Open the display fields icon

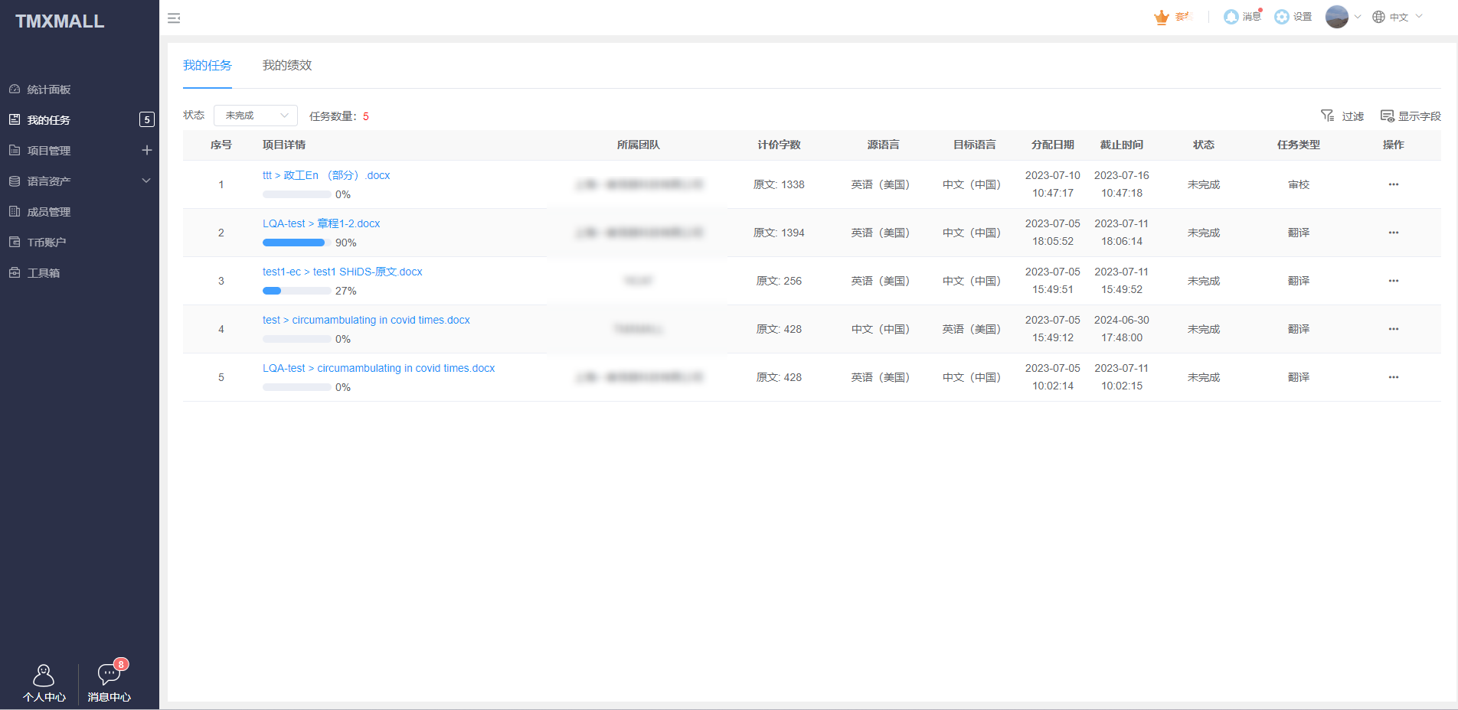click(x=1387, y=116)
